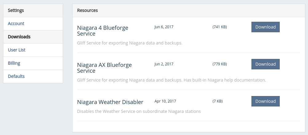Select the Jun 2, 2017 date text
The width and height of the screenshot is (308, 135).
pos(164,64)
